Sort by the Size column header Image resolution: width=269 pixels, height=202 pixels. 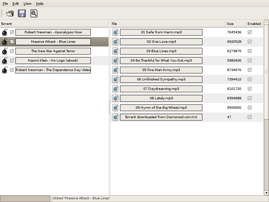[235, 24]
